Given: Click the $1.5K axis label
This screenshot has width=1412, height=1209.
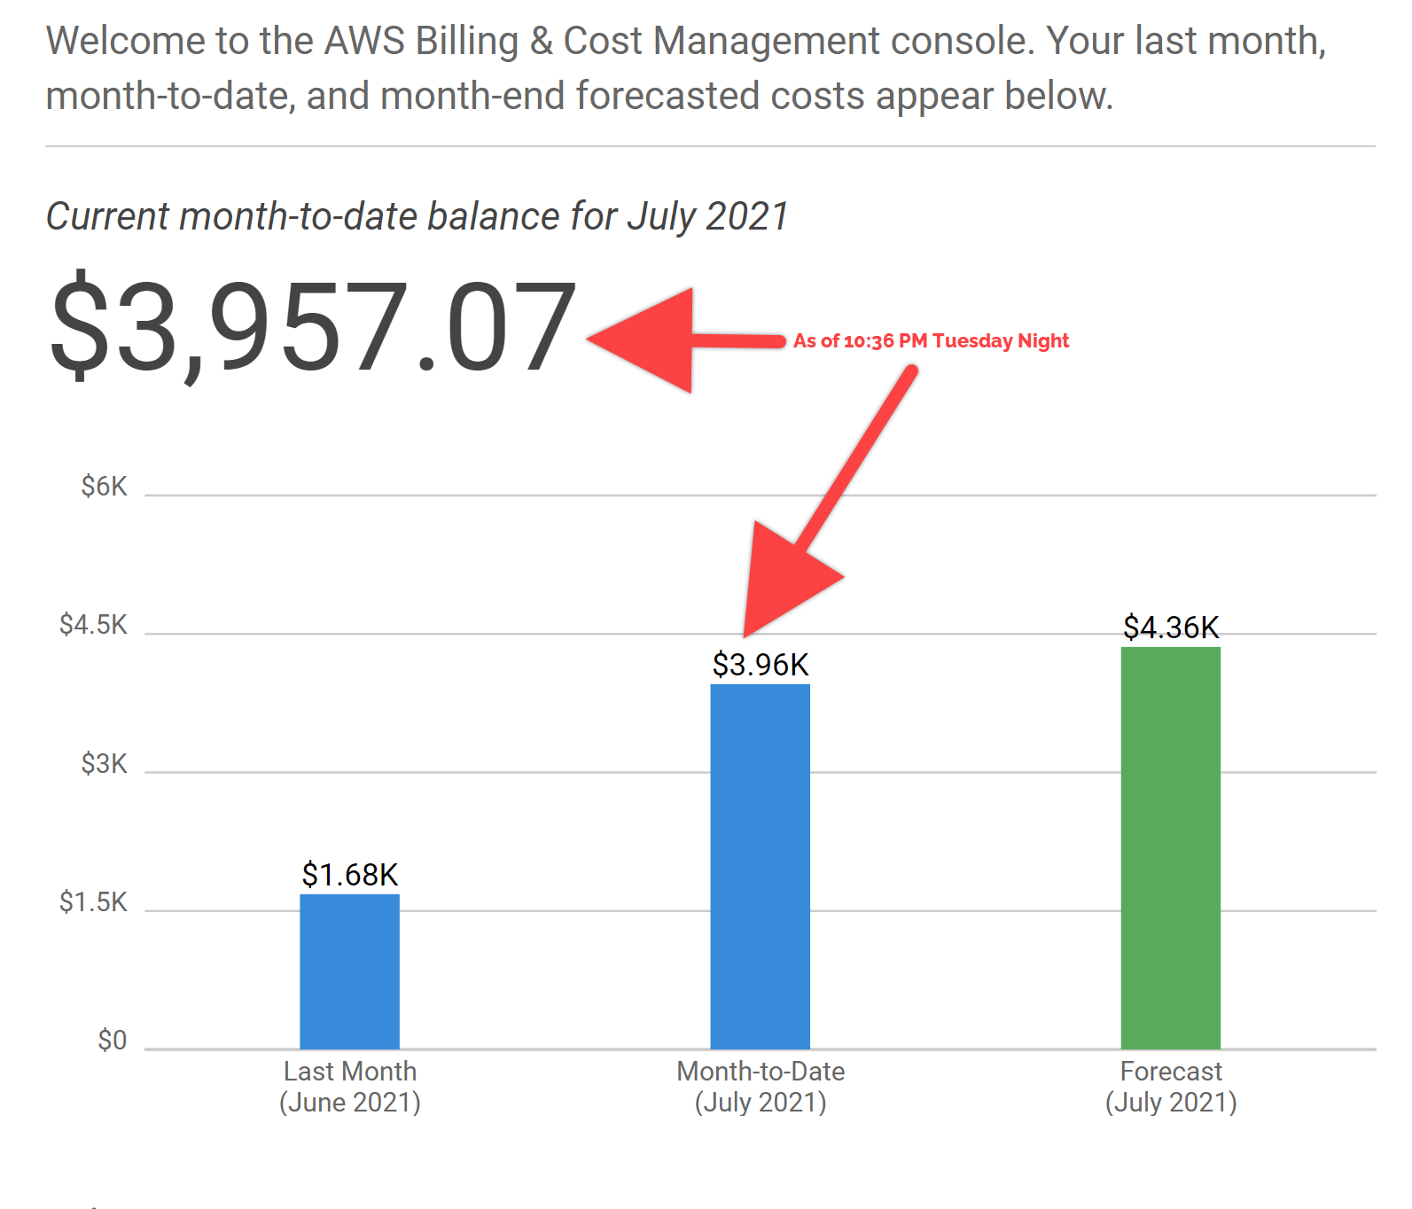Looking at the screenshot, I should click(93, 901).
